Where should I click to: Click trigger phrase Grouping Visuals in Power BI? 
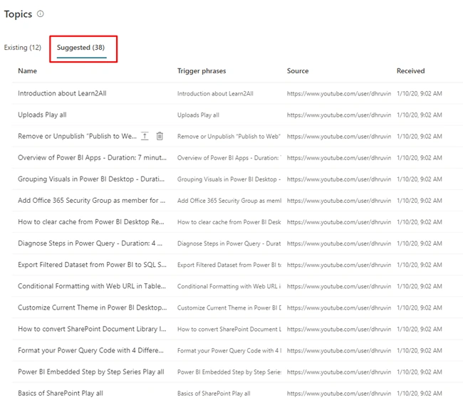click(x=229, y=179)
